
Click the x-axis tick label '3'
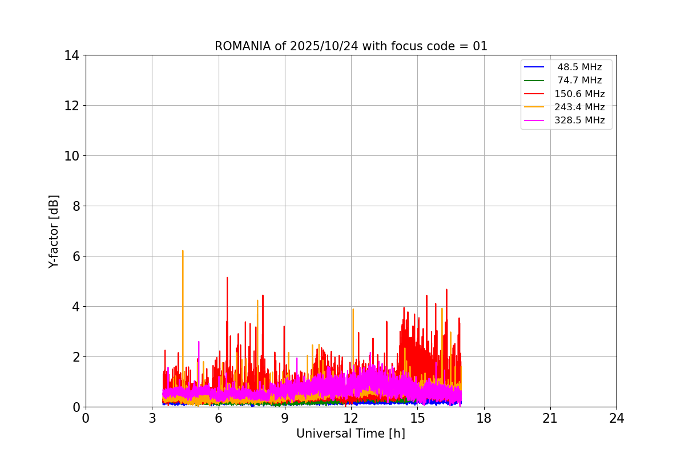coord(152,418)
